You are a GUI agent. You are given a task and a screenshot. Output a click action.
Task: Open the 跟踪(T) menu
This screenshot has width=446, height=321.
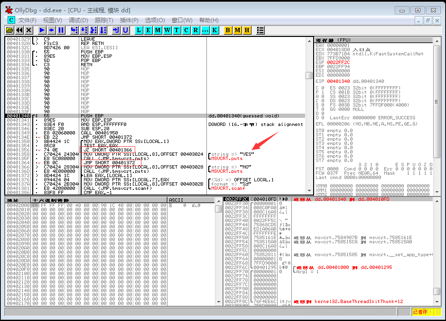coord(104,20)
